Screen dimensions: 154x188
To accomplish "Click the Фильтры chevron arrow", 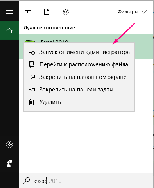I will pos(144,12).
